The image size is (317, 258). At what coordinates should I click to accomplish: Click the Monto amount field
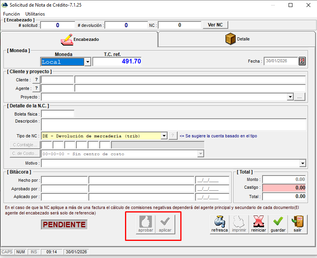284,179
